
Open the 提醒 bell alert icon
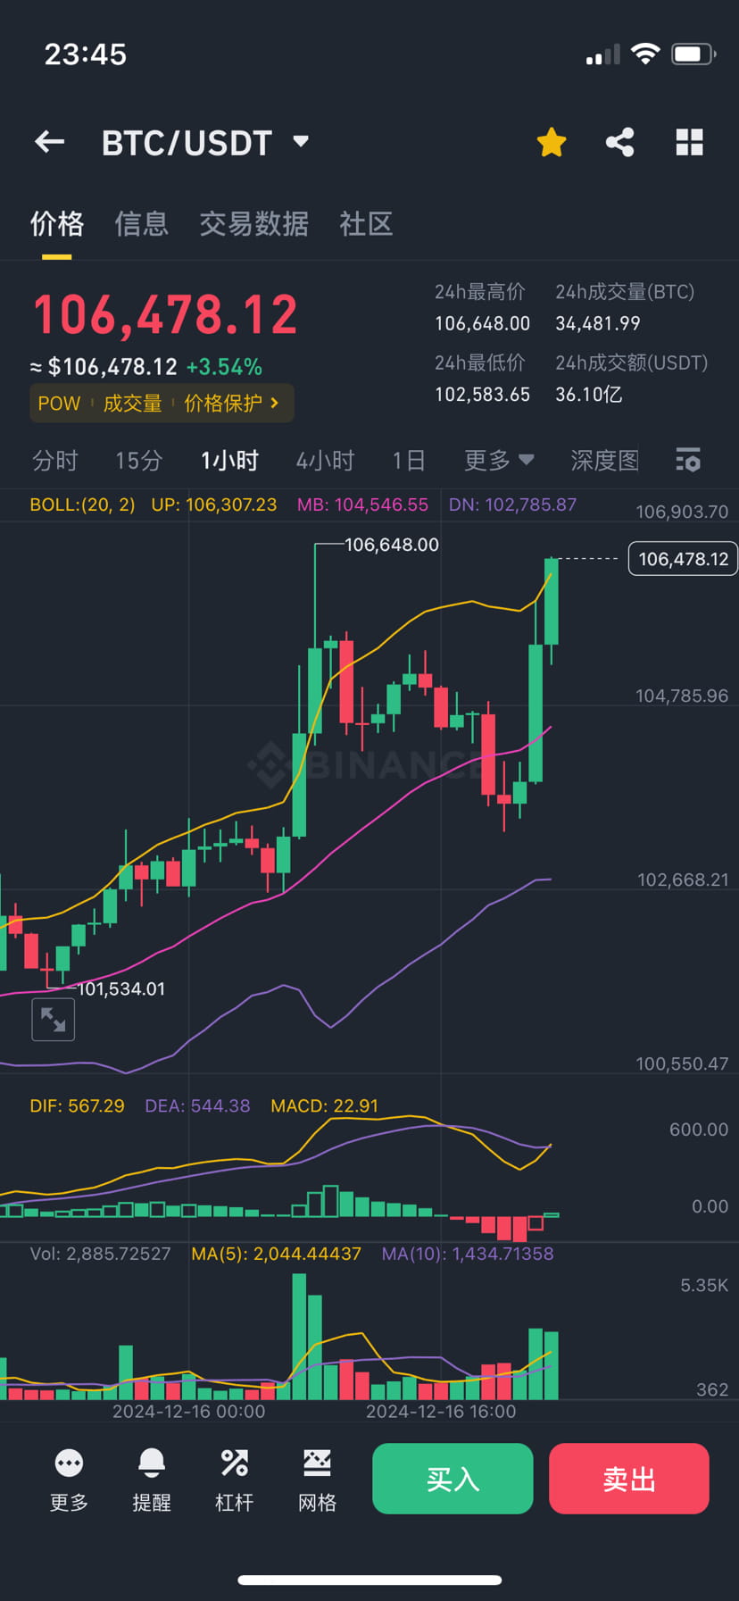tap(152, 1480)
